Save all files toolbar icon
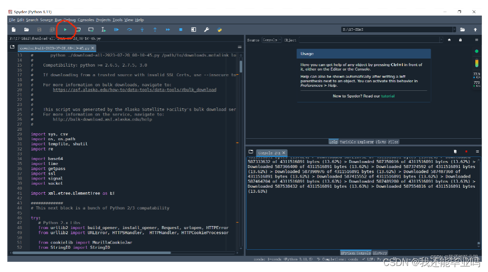Viewport: 488px width, 272px height. pos(52,29)
